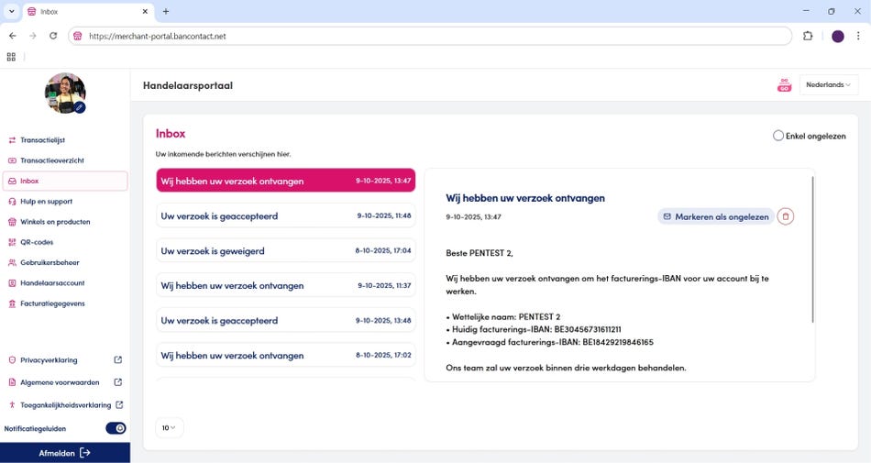Click the Transactielijst arrows icon
Image resolution: width=871 pixels, height=463 pixels.
(12, 140)
